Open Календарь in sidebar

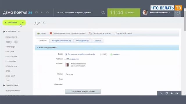(x=10, y=47)
